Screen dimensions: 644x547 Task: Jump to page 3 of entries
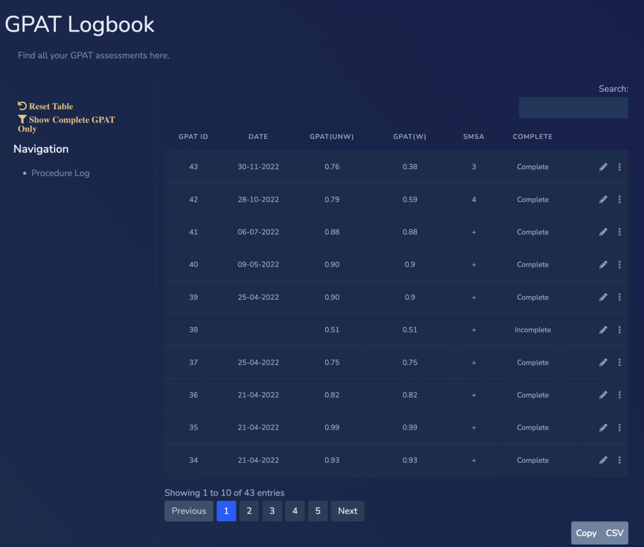tap(272, 511)
